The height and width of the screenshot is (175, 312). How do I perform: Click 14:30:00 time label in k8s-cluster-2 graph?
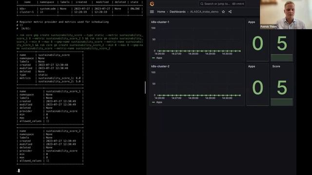point(227,98)
